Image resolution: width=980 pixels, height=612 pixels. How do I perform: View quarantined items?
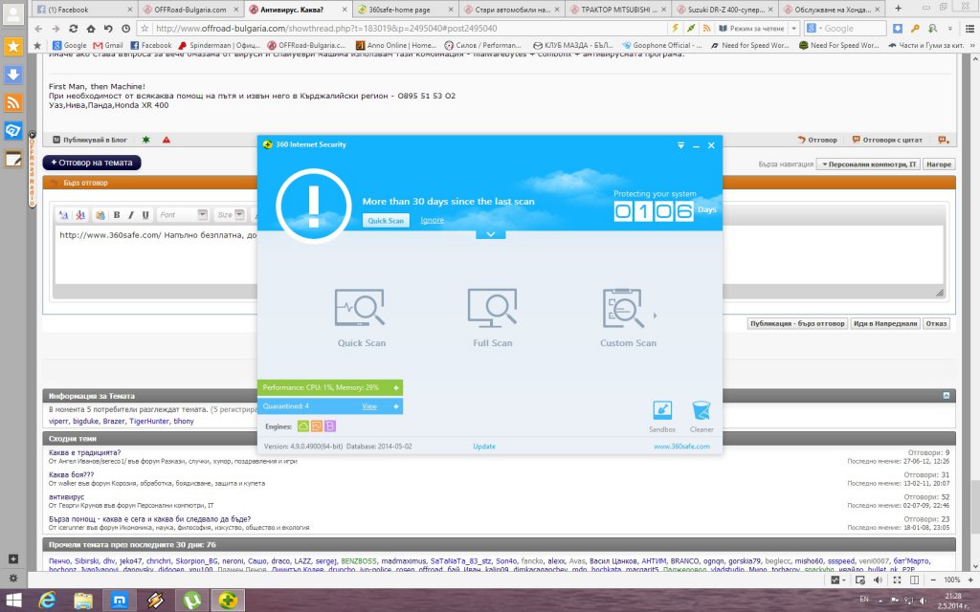pyautogui.click(x=368, y=406)
